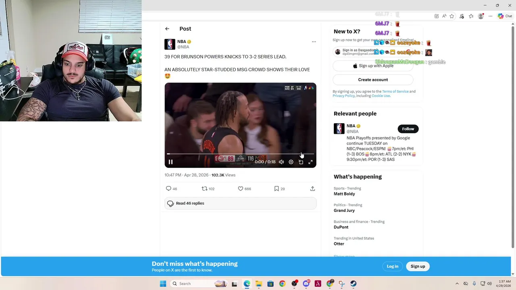
Task: Open OBS Studio from taskbar
Action: pyautogui.click(x=294, y=284)
